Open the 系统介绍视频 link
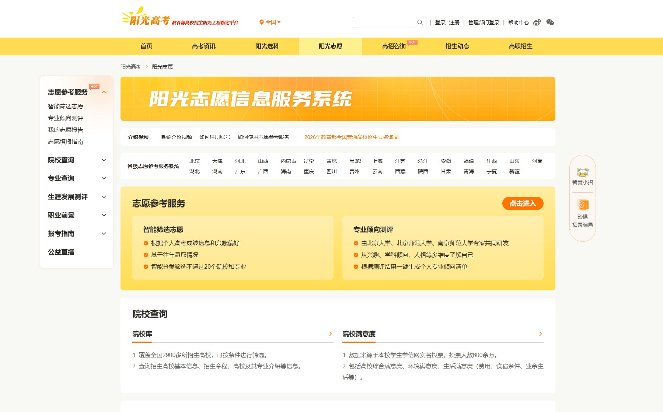The height and width of the screenshot is (412, 663). pos(177,137)
